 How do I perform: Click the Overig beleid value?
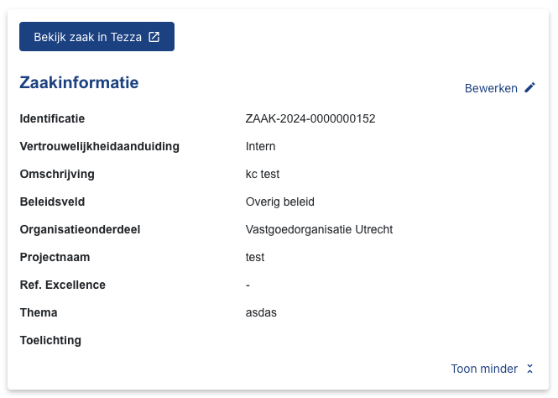point(280,202)
